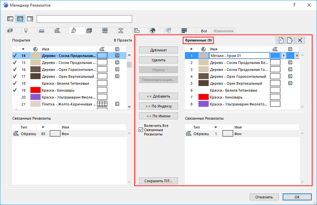Toggle checkmark for surface row 14
Viewport: 317px width, 205px height.
[x=15, y=55]
